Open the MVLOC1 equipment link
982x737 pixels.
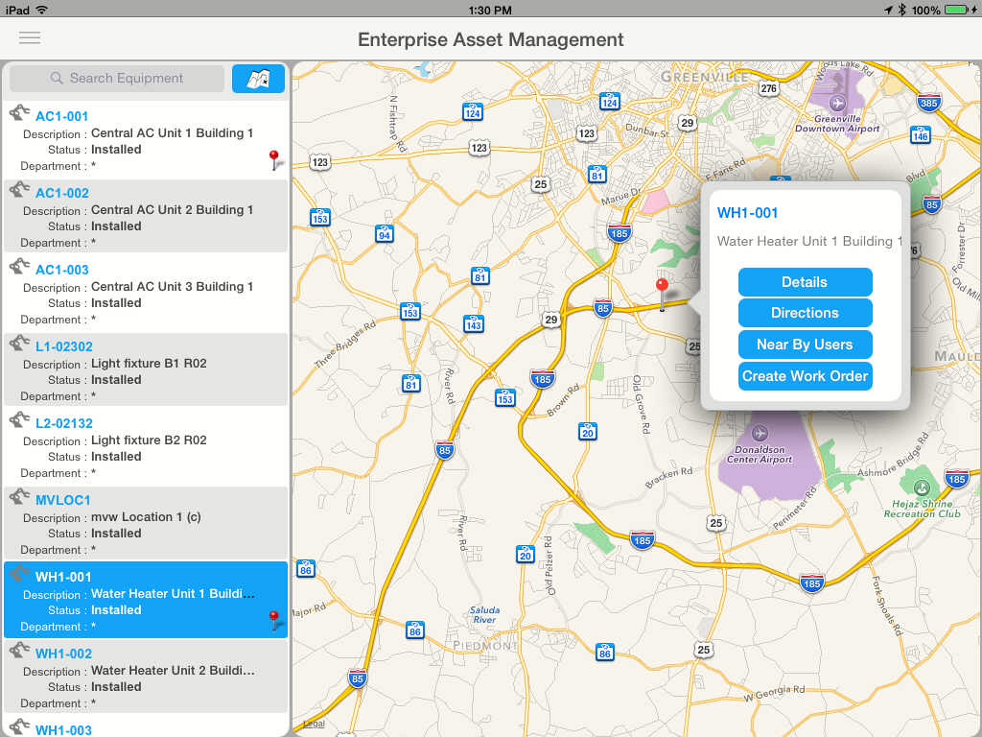[x=63, y=500]
